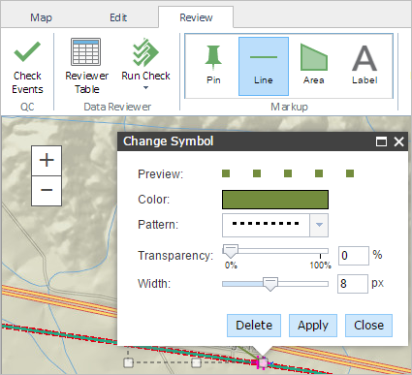
Task: Zoom in on the map
Action: 47,161
